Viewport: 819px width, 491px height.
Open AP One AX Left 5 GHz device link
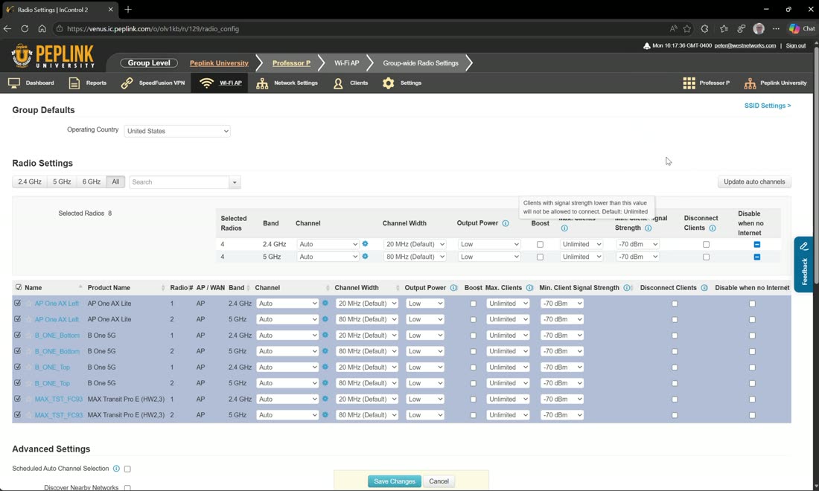[57, 319]
